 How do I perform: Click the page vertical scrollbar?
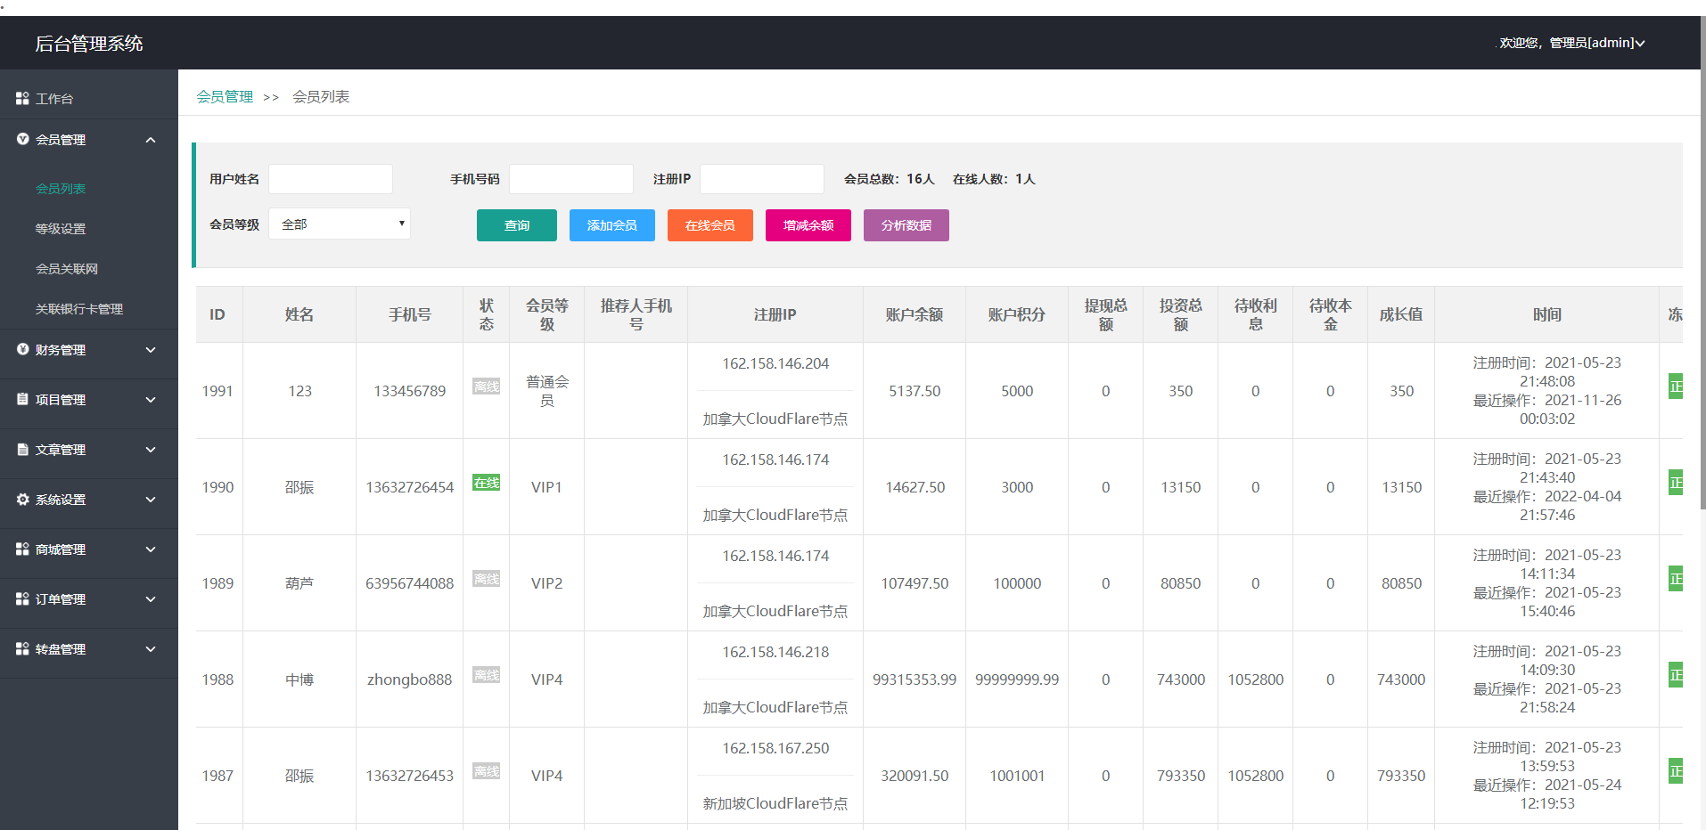1702,263
